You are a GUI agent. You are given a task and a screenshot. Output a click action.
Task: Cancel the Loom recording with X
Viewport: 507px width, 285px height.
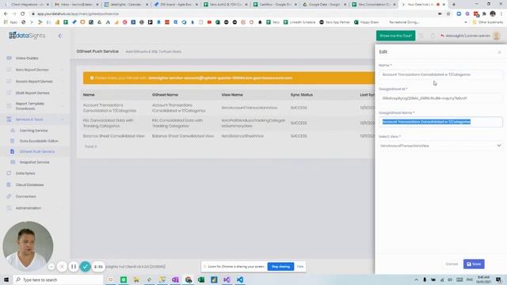[x=62, y=267]
